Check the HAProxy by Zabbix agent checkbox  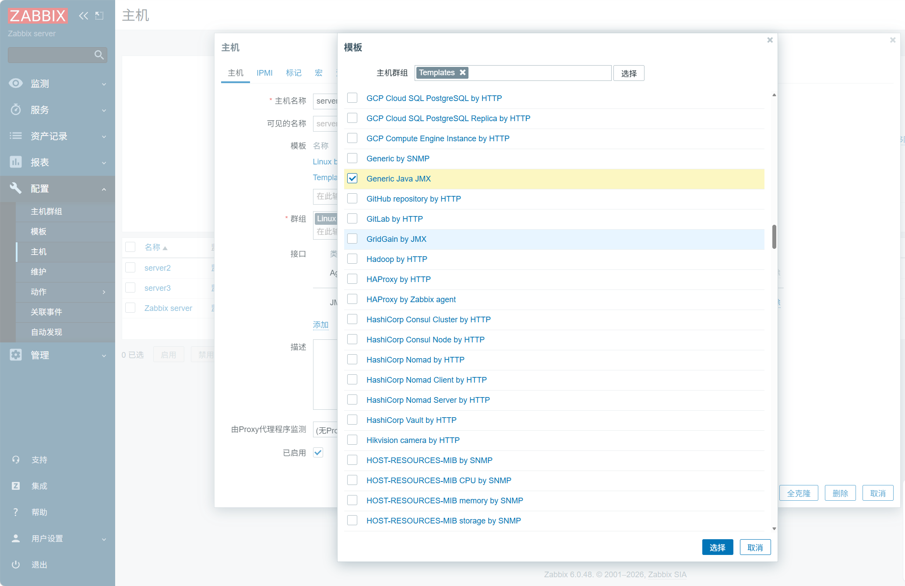[352, 299]
